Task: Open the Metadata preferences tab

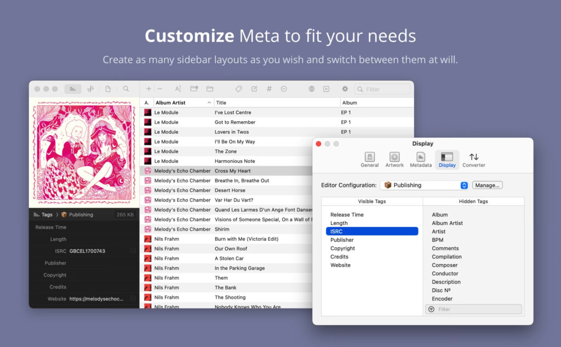Action: click(x=421, y=160)
